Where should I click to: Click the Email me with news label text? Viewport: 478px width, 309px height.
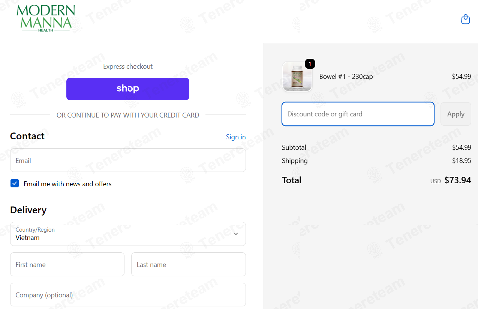click(67, 184)
